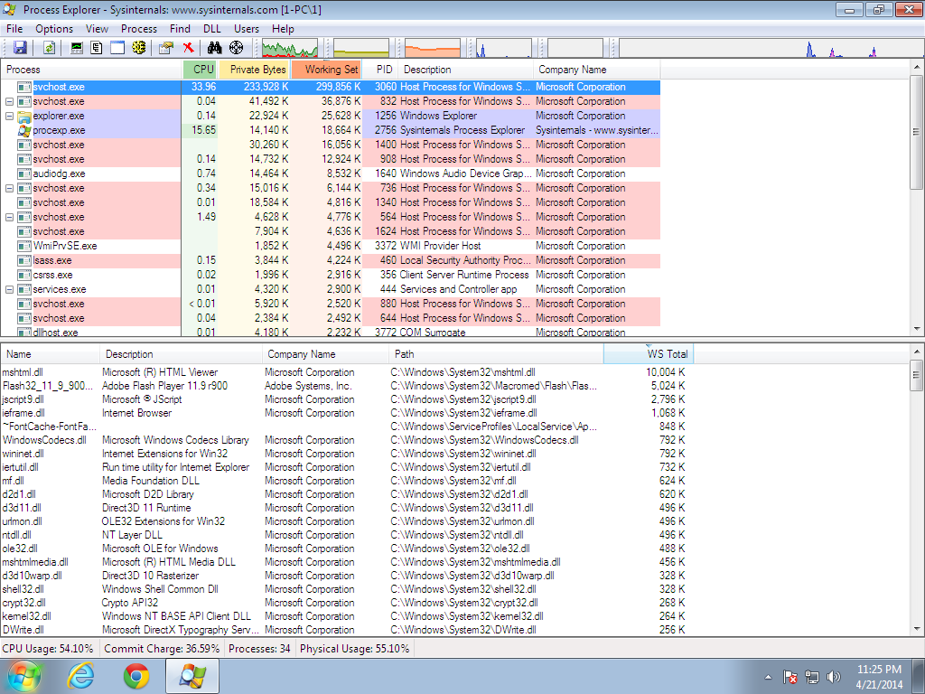Select the lsass.exe process row
The width and height of the screenshot is (925, 694).
click(x=331, y=260)
